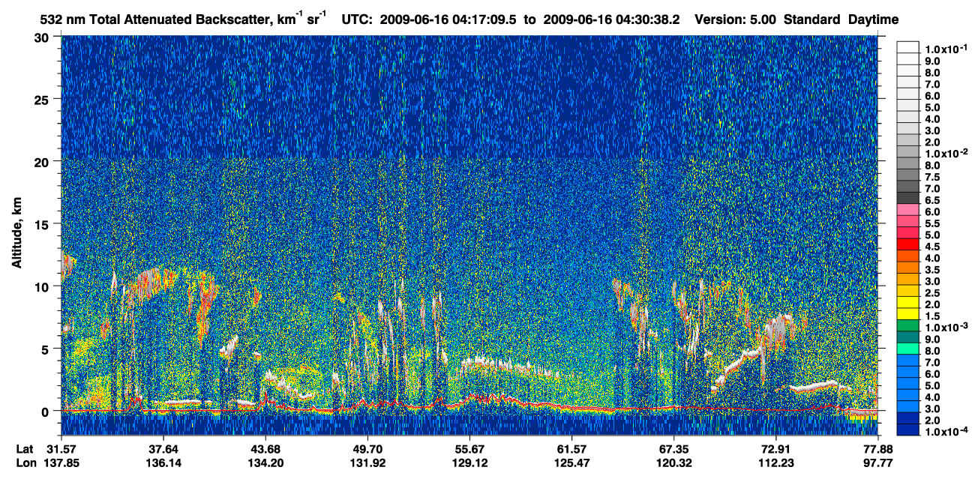The image size is (975, 500).
Task: Click the end time '2009-06-16 04:30:38.2'
Action: [x=611, y=19]
